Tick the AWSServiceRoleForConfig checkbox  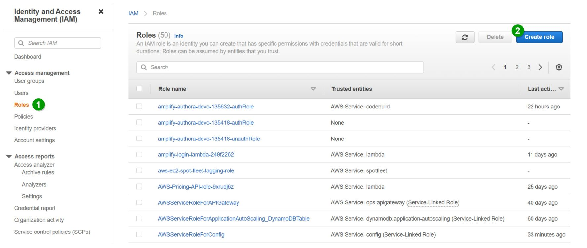click(x=139, y=234)
